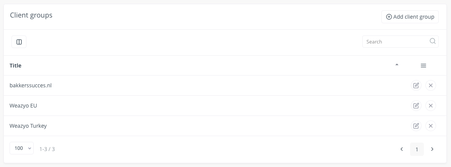This screenshot has width=451, height=167.
Task: Click the Add client group button
Action: coord(410,17)
